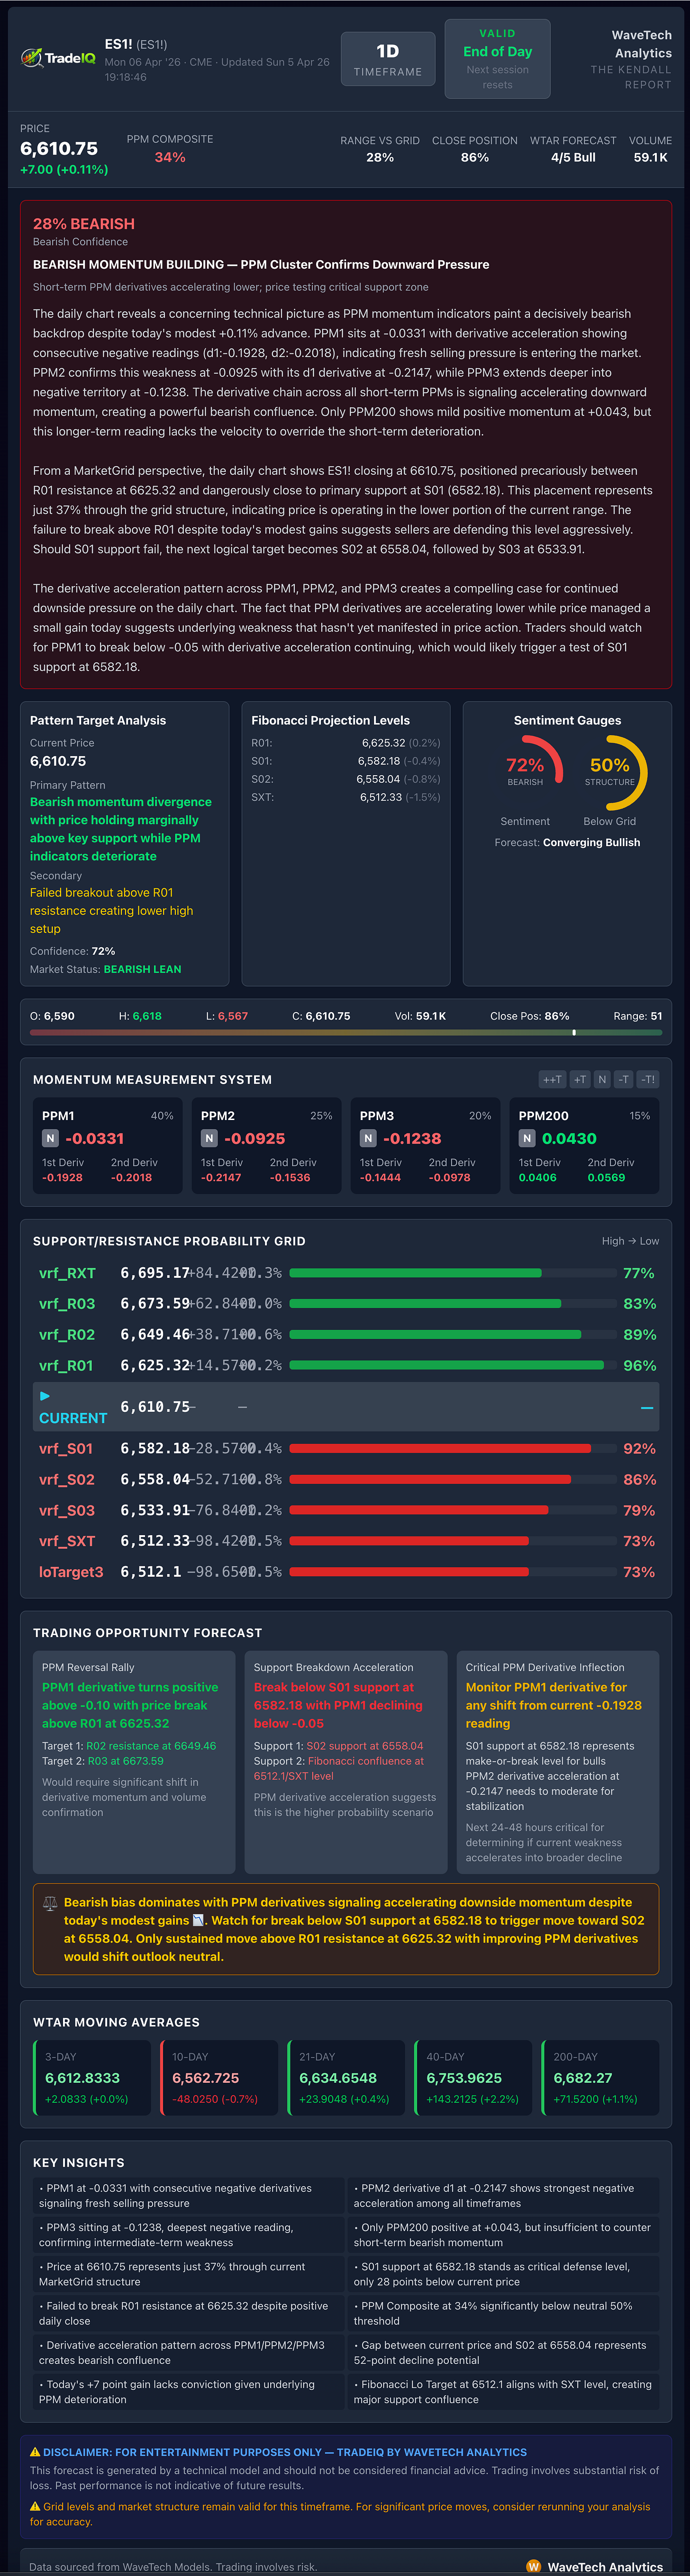690x2576 pixels.
Task: Click the WTAR Forecast '4/5 Bull' value
Action: [x=573, y=157]
